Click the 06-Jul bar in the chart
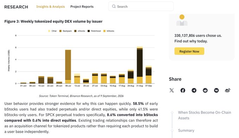The height and width of the screenshot is (138, 239). (x=68, y=67)
